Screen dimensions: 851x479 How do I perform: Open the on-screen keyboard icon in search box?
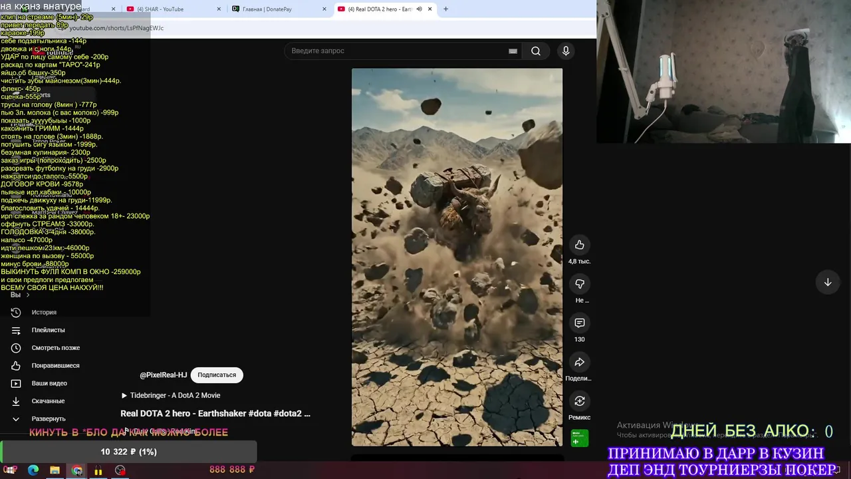click(x=513, y=51)
